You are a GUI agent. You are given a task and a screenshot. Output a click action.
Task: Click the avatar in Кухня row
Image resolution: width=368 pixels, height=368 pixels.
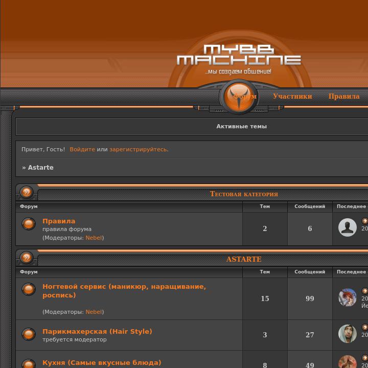click(348, 362)
